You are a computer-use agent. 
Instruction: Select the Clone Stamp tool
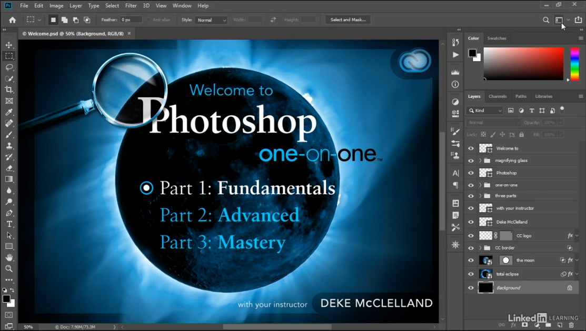(x=9, y=146)
